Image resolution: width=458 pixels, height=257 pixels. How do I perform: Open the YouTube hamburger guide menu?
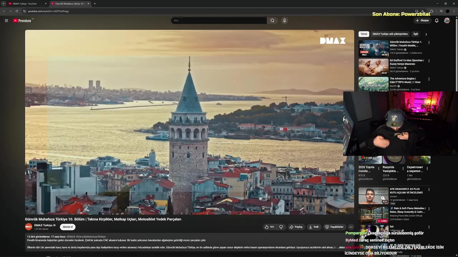[6, 20]
